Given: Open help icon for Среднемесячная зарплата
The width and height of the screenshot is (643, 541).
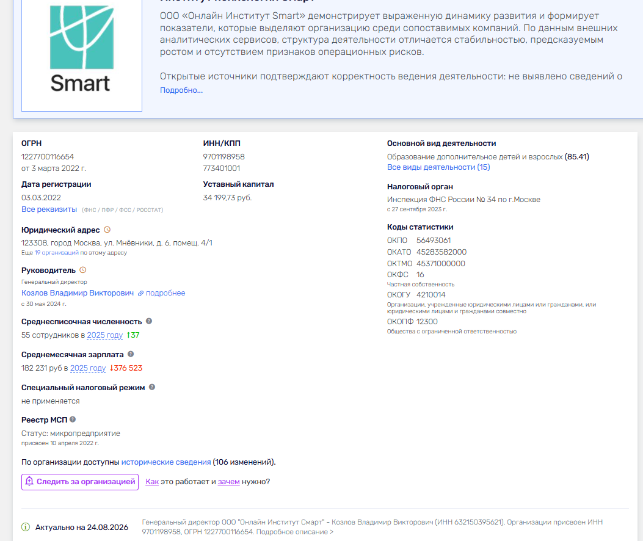Looking at the screenshot, I should 131,354.
